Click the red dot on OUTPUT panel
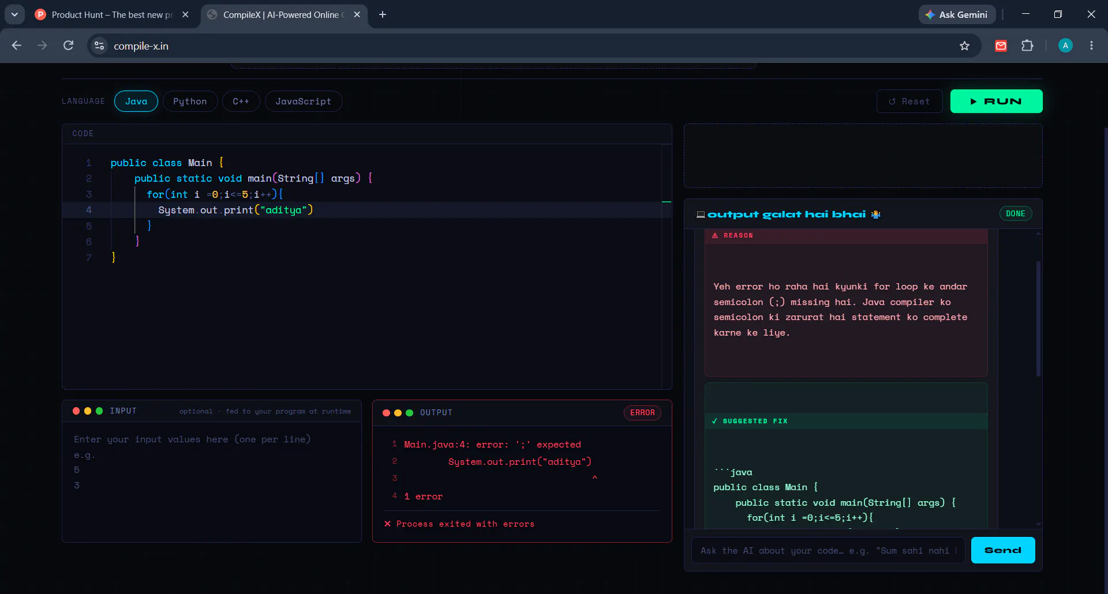1108x594 pixels. pyautogui.click(x=387, y=413)
